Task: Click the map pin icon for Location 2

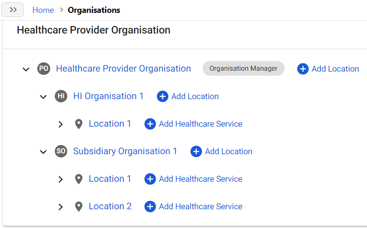Action: click(79, 207)
